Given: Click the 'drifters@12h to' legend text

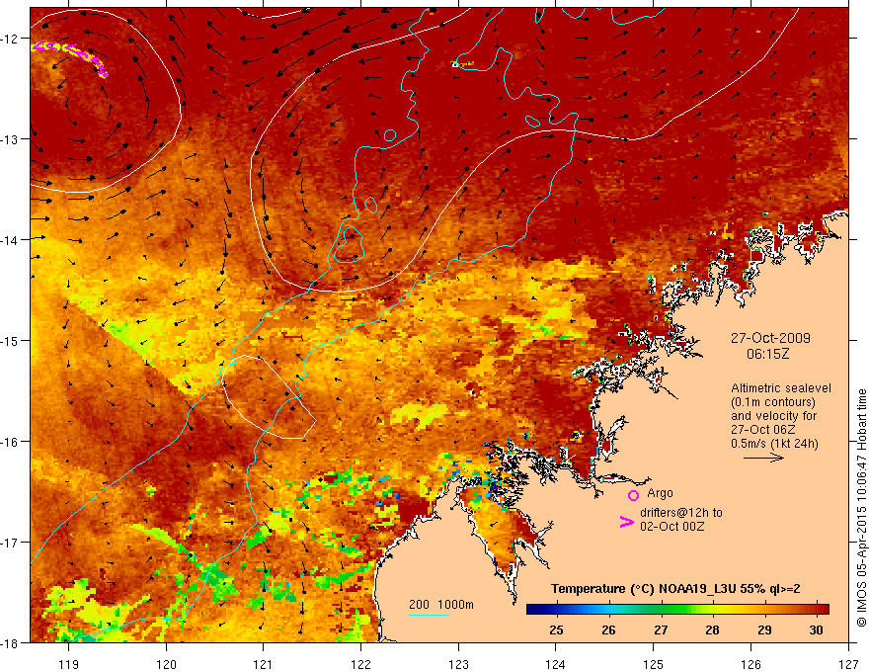Looking at the screenshot, I should 681,513.
